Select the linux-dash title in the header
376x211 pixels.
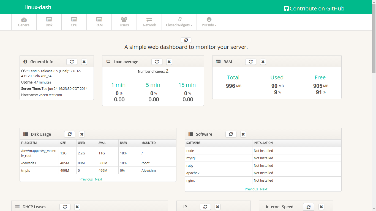coord(38,7)
